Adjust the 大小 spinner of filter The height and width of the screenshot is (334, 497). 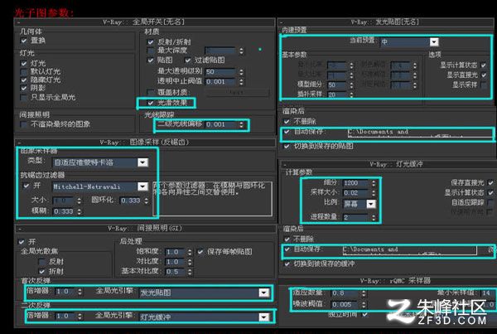[80, 201]
